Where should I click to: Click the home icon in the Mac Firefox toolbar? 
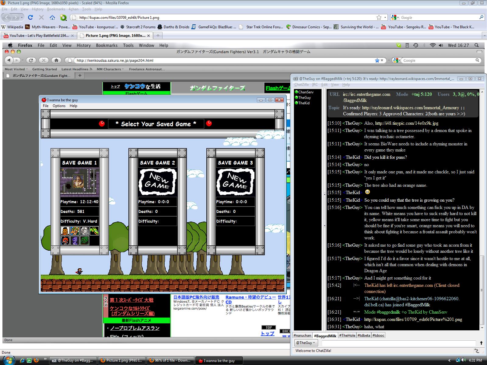pyautogui.click(x=56, y=60)
